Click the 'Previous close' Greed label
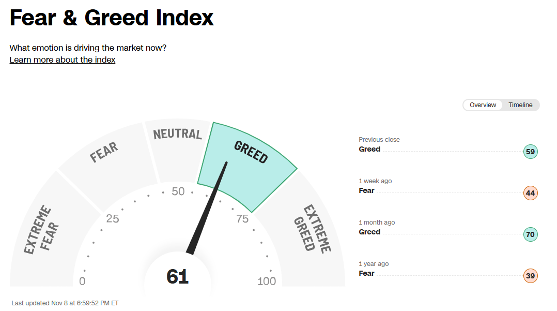This screenshot has width=557, height=311. pos(369,149)
